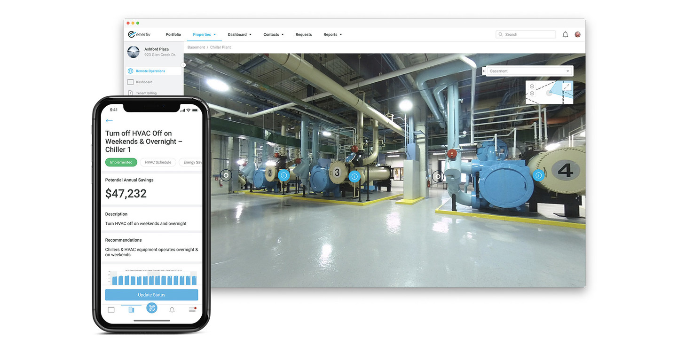Screen dimensions: 677x354
Task: Open the central scanner icon on the phone
Action: tap(151, 307)
